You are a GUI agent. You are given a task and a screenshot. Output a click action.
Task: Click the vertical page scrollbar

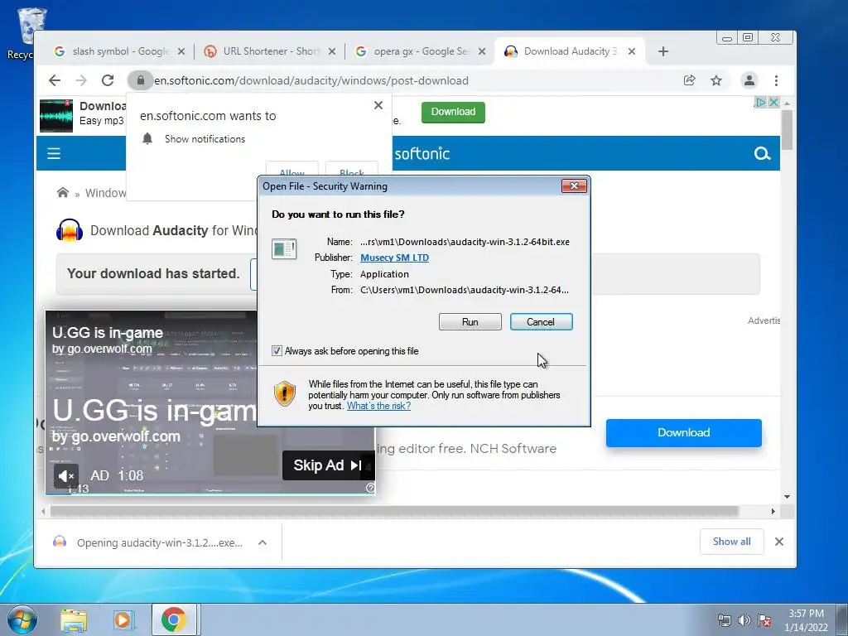tap(787, 130)
